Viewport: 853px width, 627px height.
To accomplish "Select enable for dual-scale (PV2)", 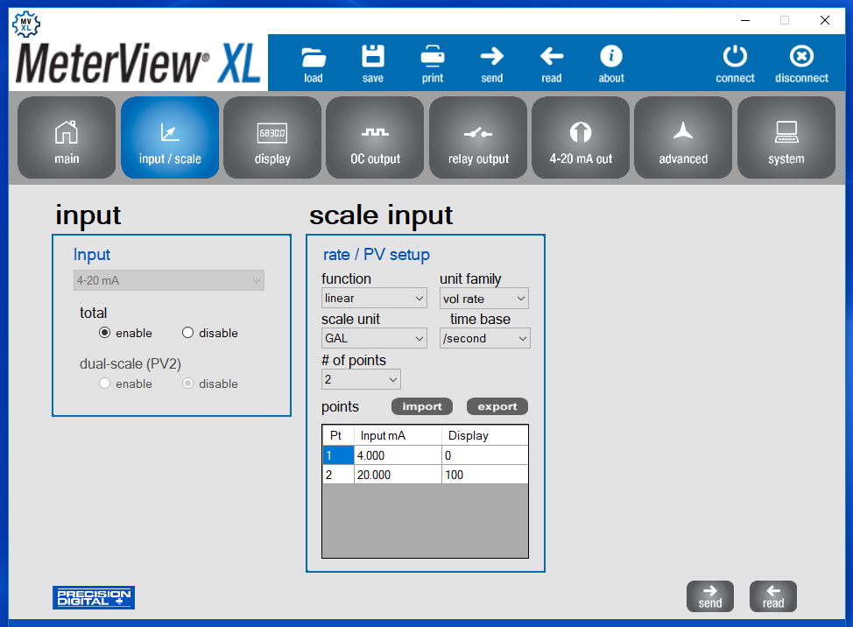I will coord(104,384).
